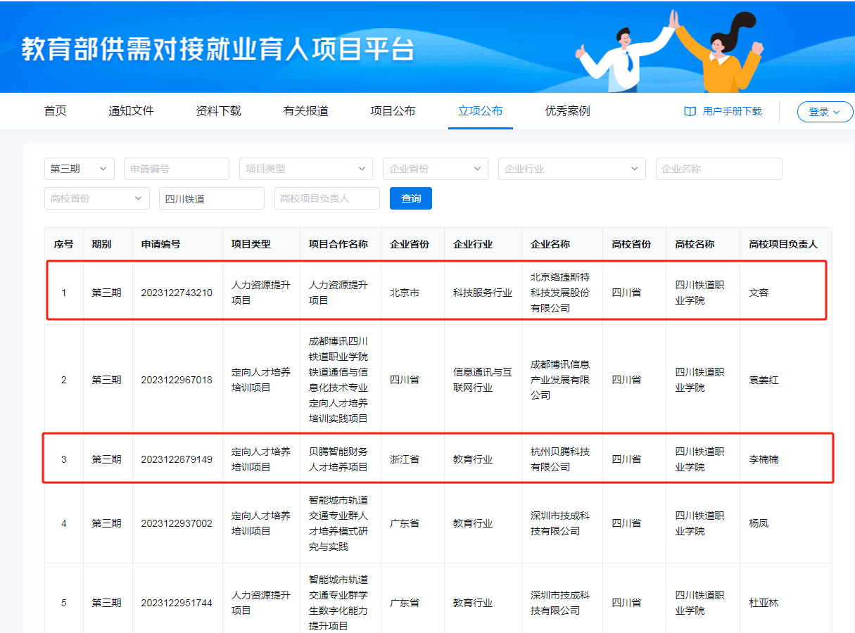Click the 申请编号 input field
Screen dimensions: 855x633
pos(176,169)
